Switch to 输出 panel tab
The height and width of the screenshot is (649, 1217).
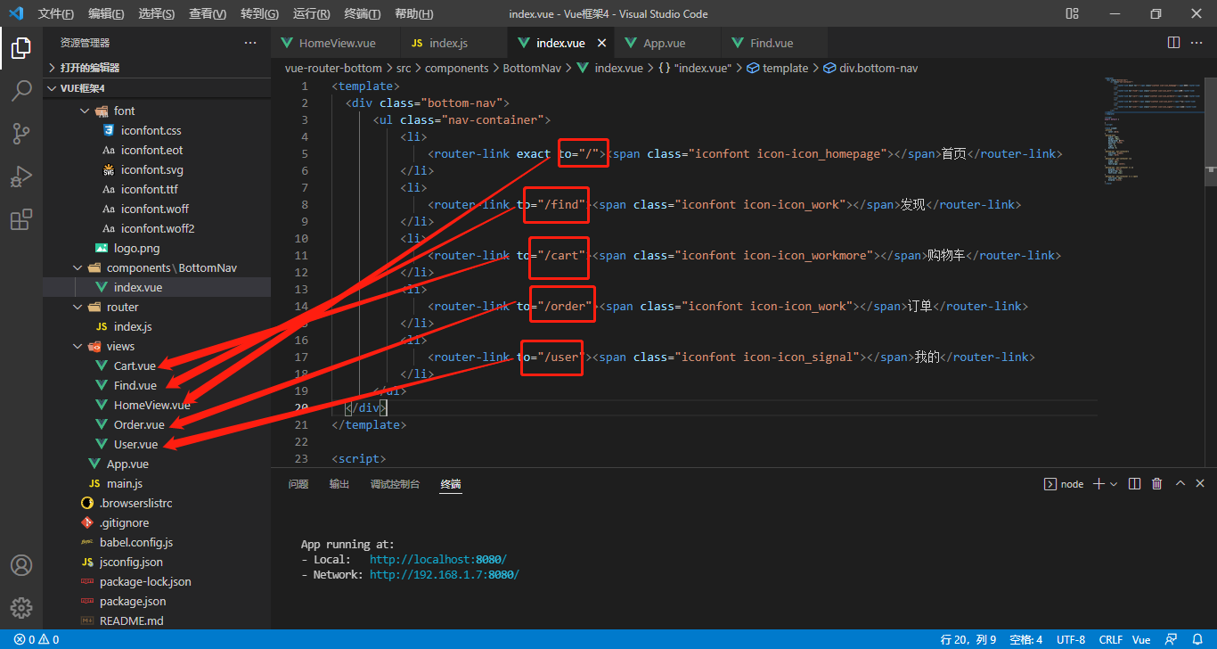[339, 484]
